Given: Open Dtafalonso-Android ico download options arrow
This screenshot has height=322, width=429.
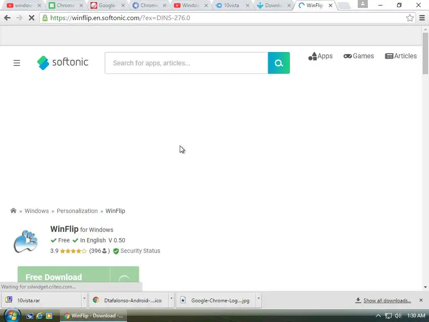Looking at the screenshot, I should [x=171, y=300].
